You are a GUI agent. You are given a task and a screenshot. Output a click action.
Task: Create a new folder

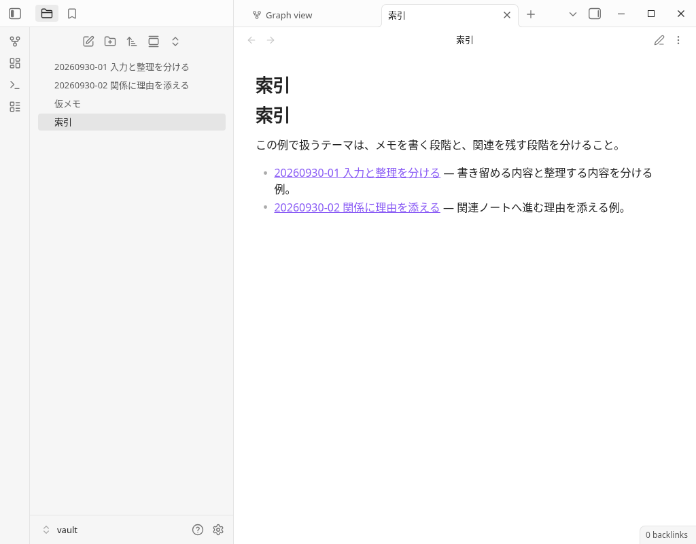coord(110,41)
